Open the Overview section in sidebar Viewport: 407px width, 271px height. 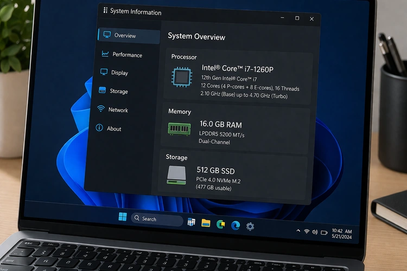tap(129, 36)
